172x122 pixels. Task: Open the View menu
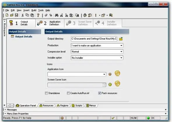click(19, 10)
